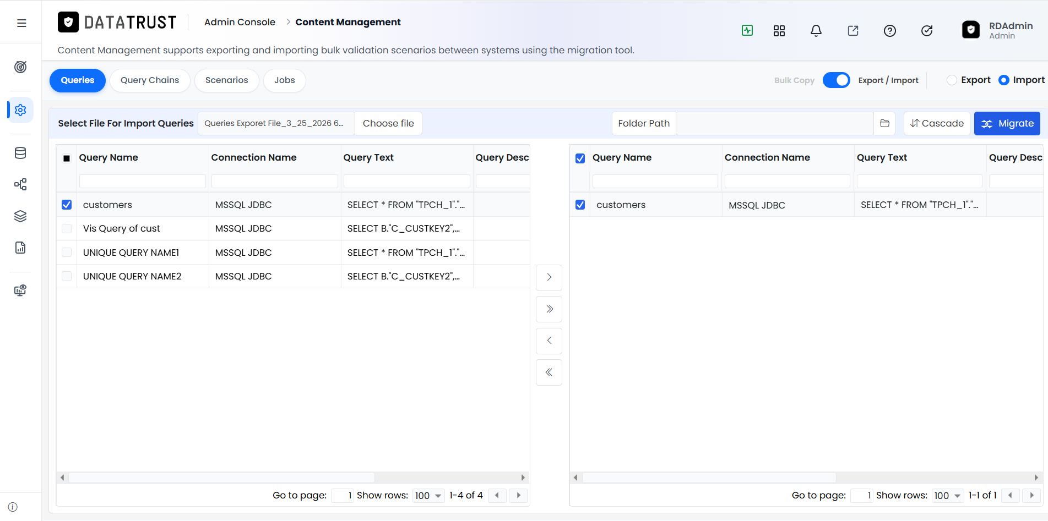Click the refresh check icon
Viewport: 1048px width, 521px height.
click(x=927, y=31)
